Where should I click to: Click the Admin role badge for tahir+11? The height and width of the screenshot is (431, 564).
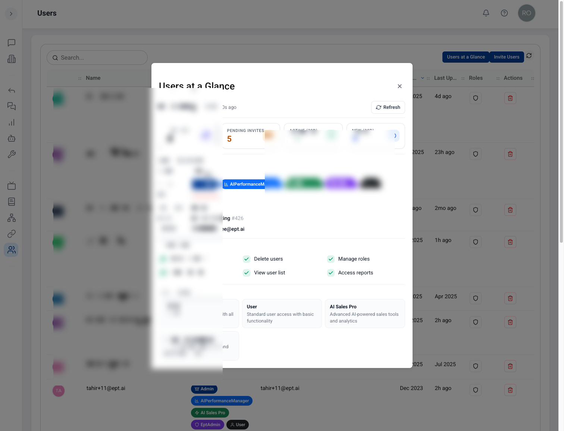point(204,389)
